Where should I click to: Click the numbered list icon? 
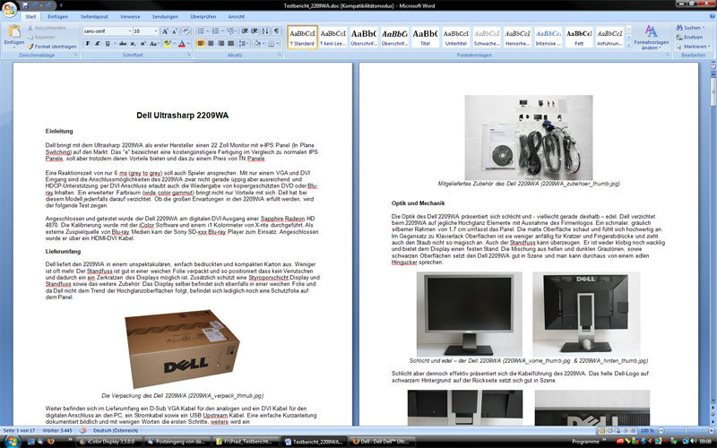click(x=217, y=31)
